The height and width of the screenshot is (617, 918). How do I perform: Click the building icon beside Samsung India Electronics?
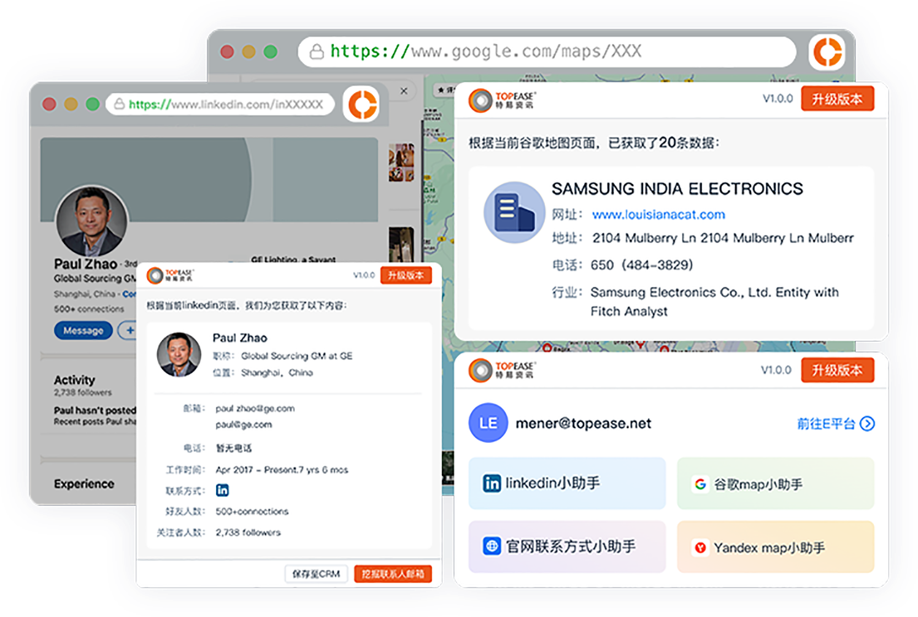click(514, 212)
